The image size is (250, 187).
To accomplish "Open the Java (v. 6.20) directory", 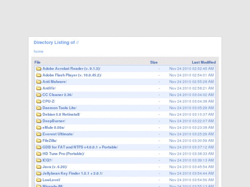I will 55,167.
